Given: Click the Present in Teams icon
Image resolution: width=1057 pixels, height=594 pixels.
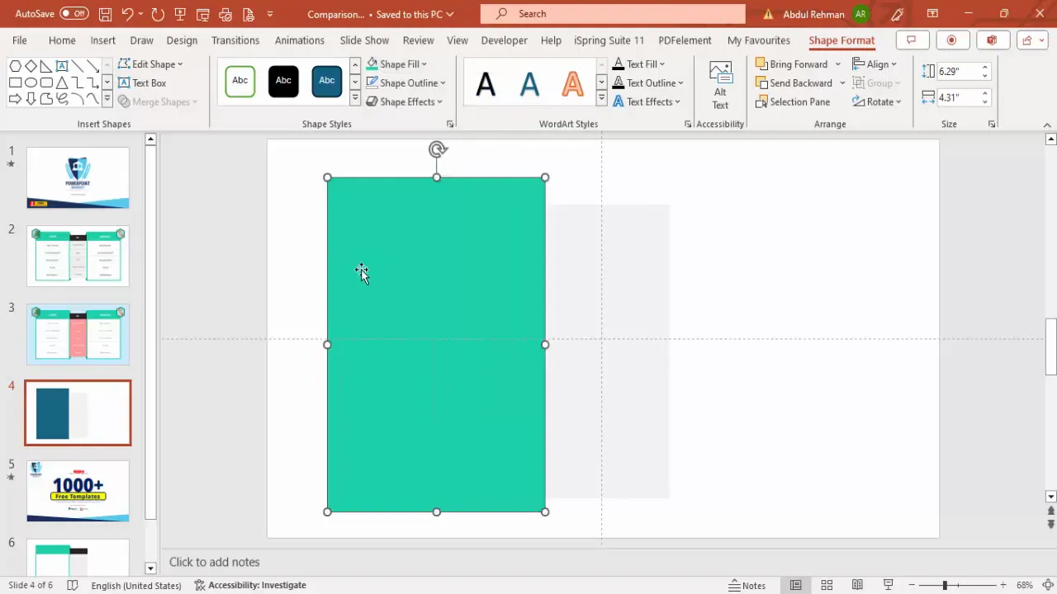Looking at the screenshot, I should tap(991, 40).
